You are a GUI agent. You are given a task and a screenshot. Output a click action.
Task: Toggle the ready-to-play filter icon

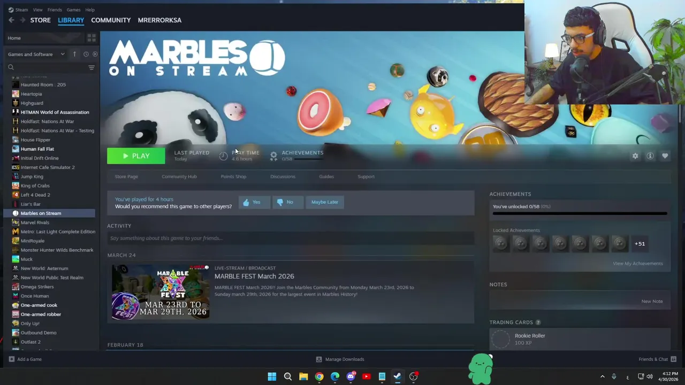click(x=95, y=54)
